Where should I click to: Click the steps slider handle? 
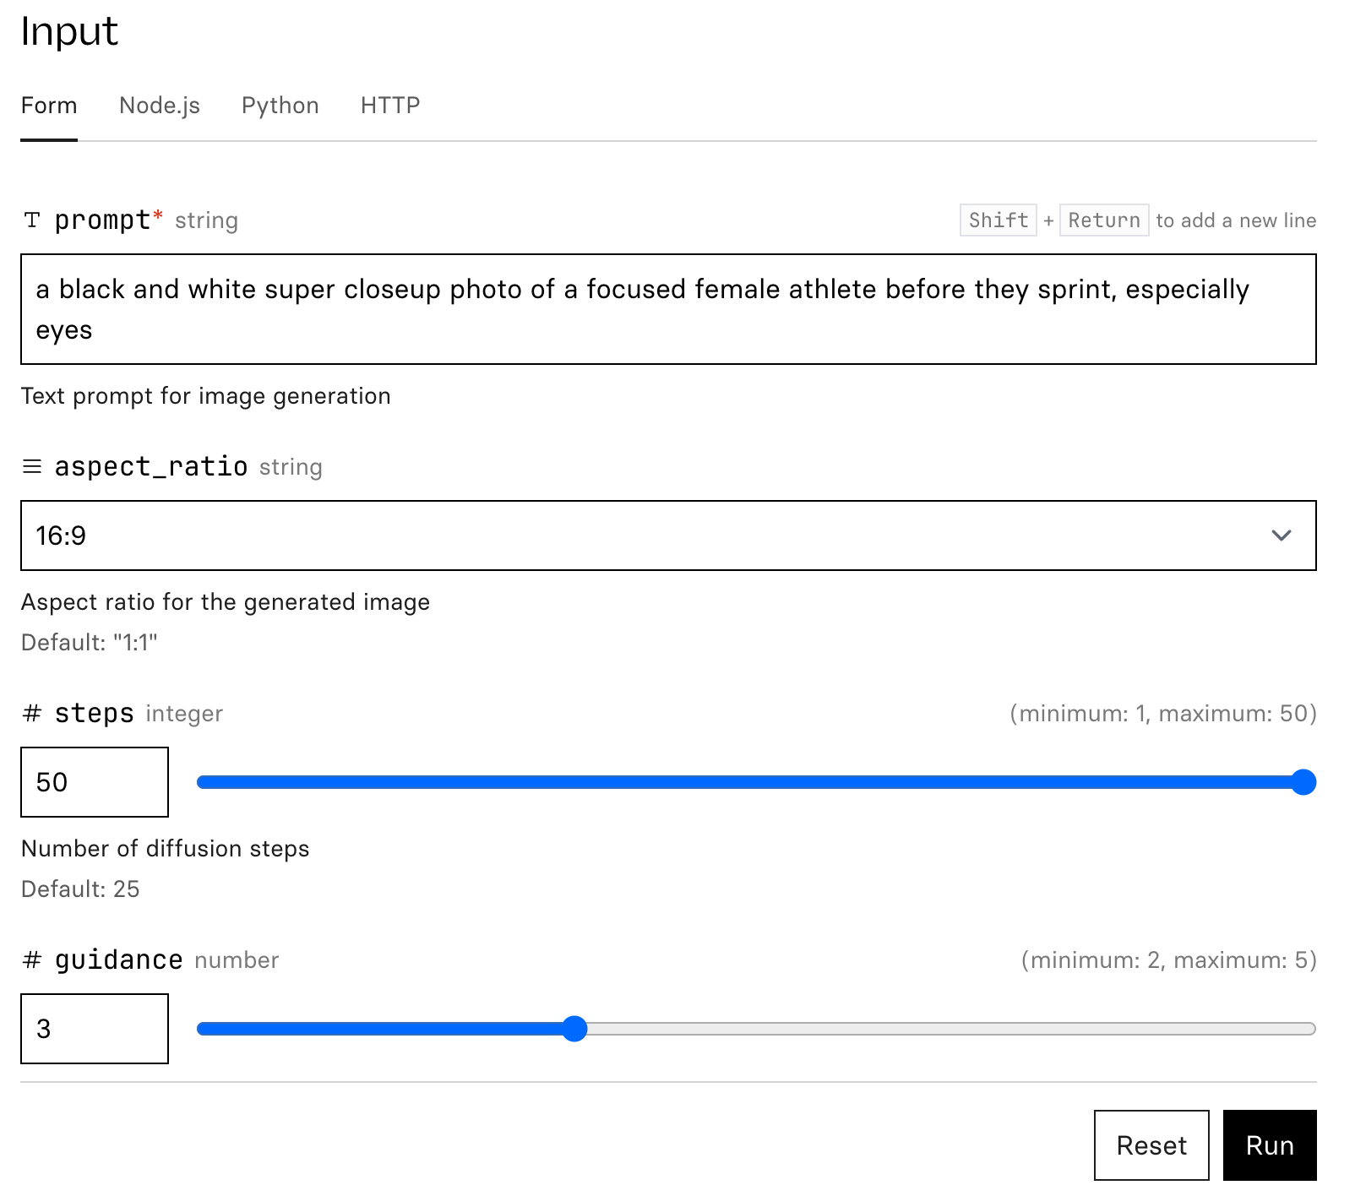(x=1303, y=782)
